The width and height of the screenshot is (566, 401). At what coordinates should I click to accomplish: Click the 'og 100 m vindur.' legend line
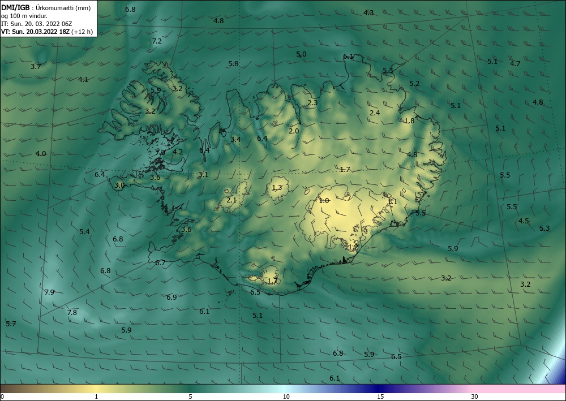(24, 16)
